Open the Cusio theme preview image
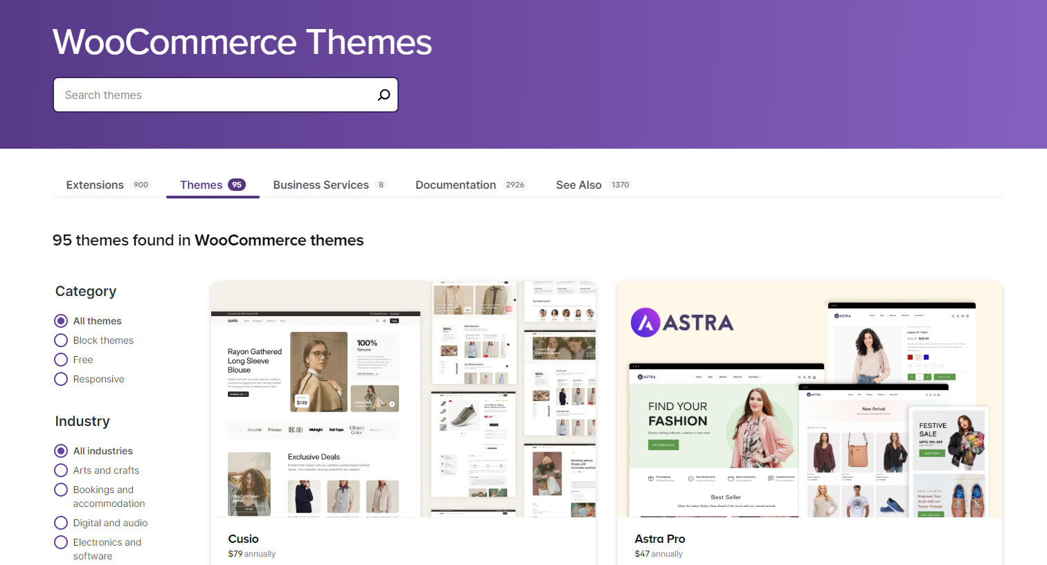The image size is (1047, 565). click(x=403, y=399)
